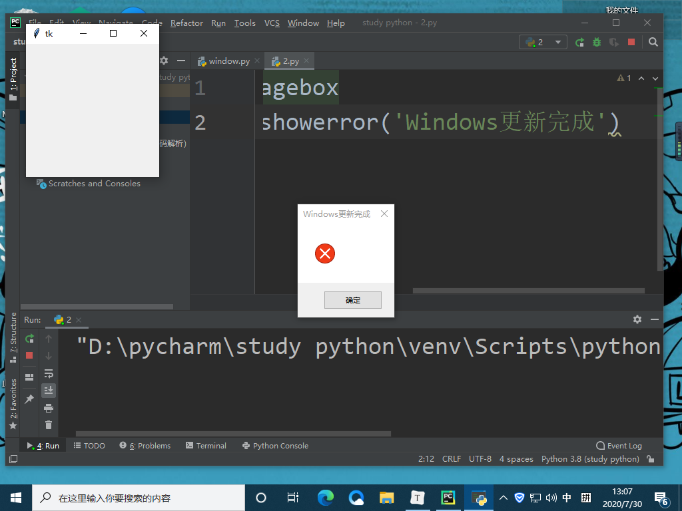Click the 2:12 cursor position in status bar

pos(426,459)
